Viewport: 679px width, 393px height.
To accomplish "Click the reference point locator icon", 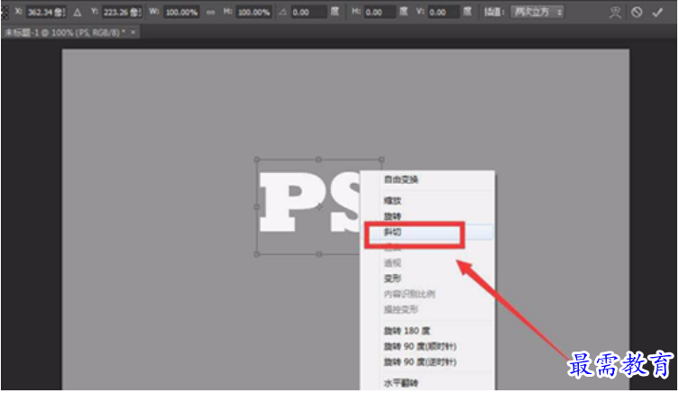I will pyautogui.click(x=5, y=12).
